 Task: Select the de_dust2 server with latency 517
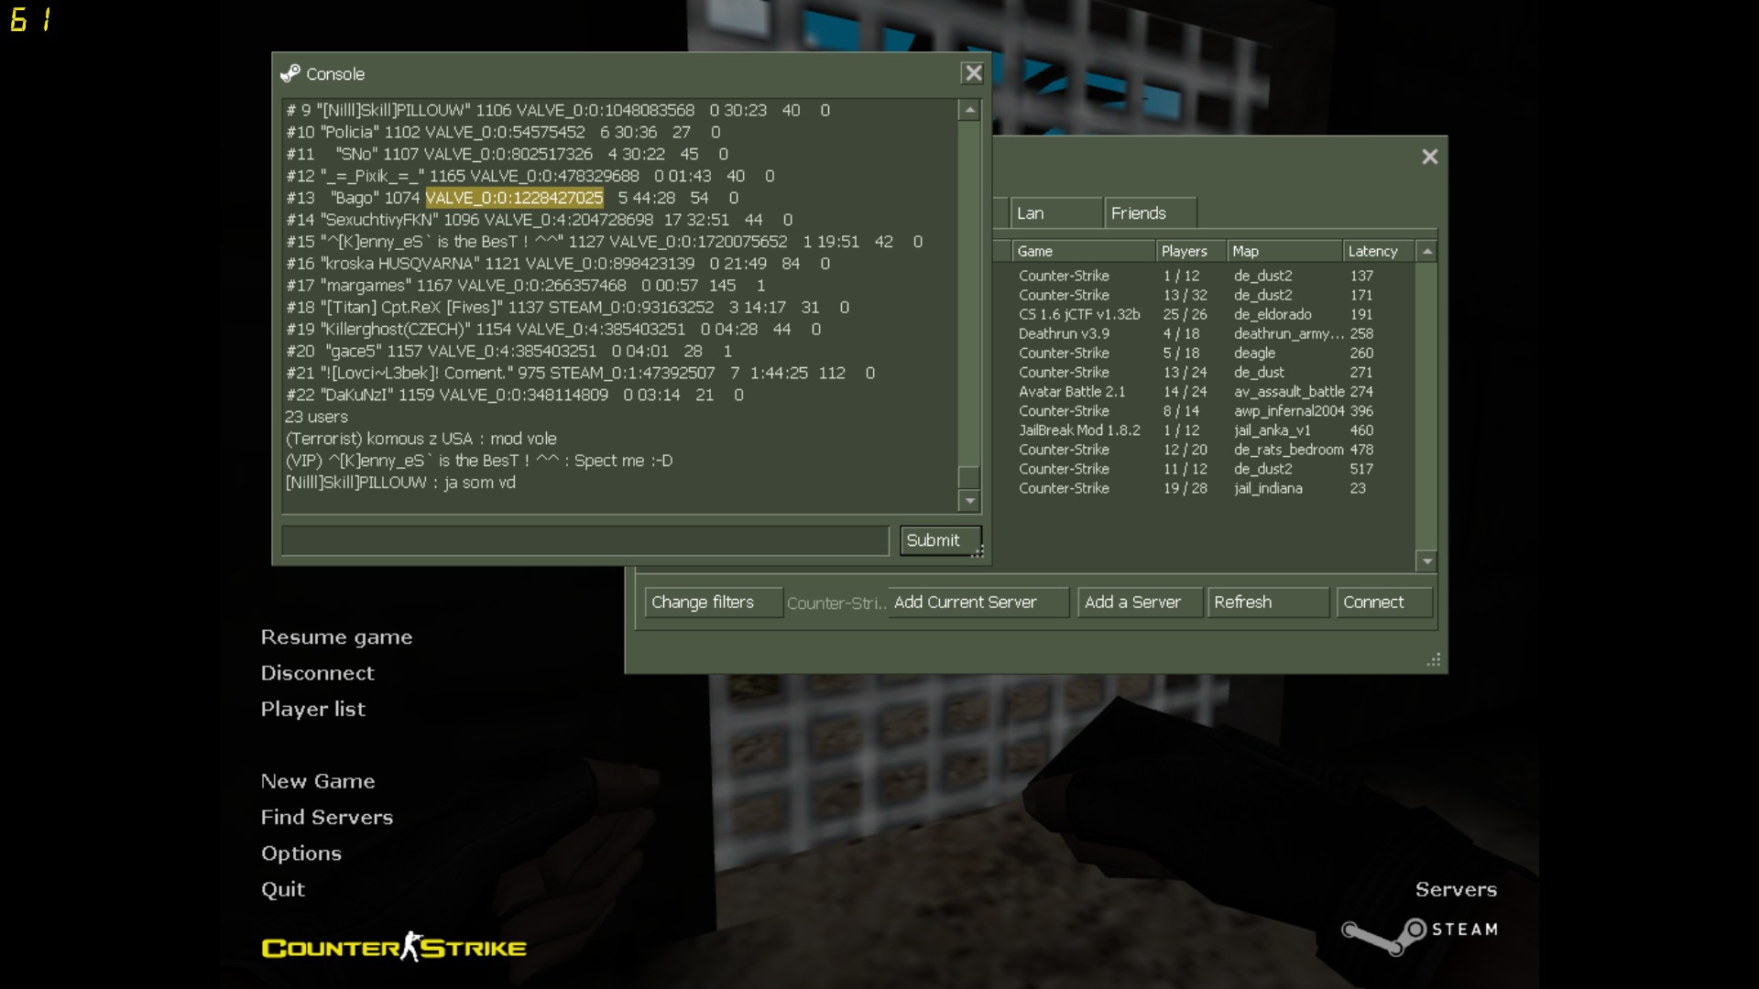[1204, 469]
